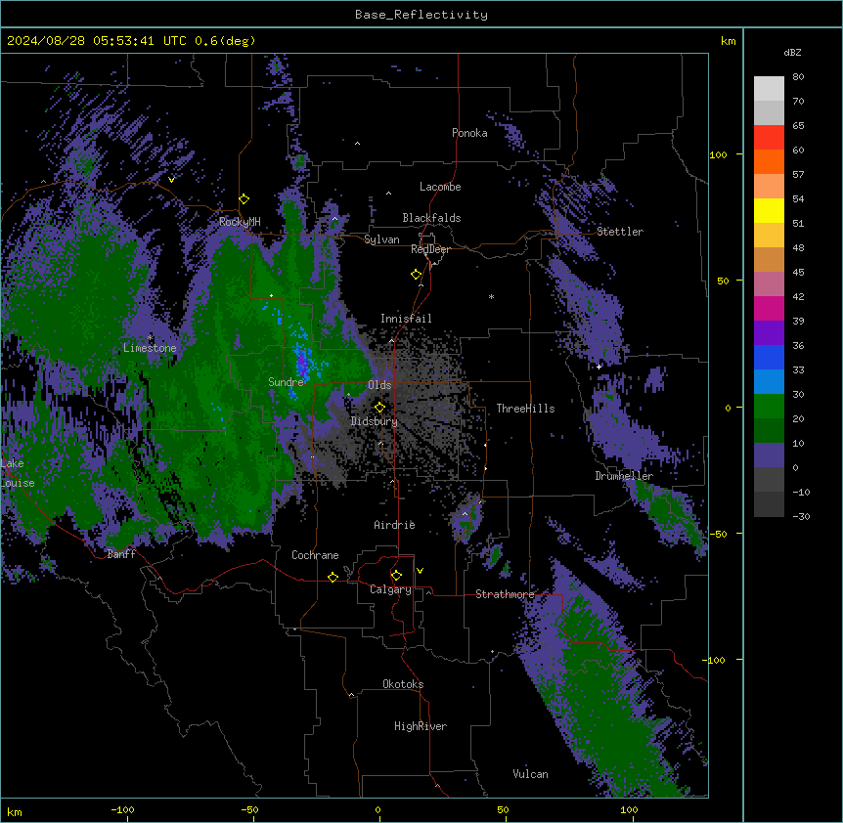
Task: Click the yellow V marker northeast of Calgary
Action: coord(420,571)
